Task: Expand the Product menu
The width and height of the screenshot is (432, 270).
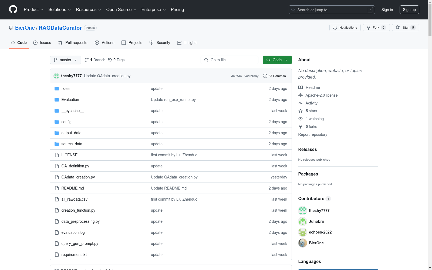Action: (x=33, y=9)
